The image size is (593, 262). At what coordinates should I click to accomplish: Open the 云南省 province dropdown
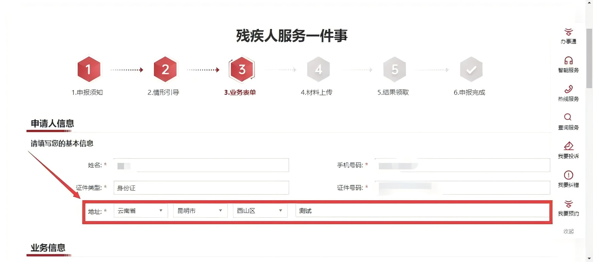click(141, 211)
